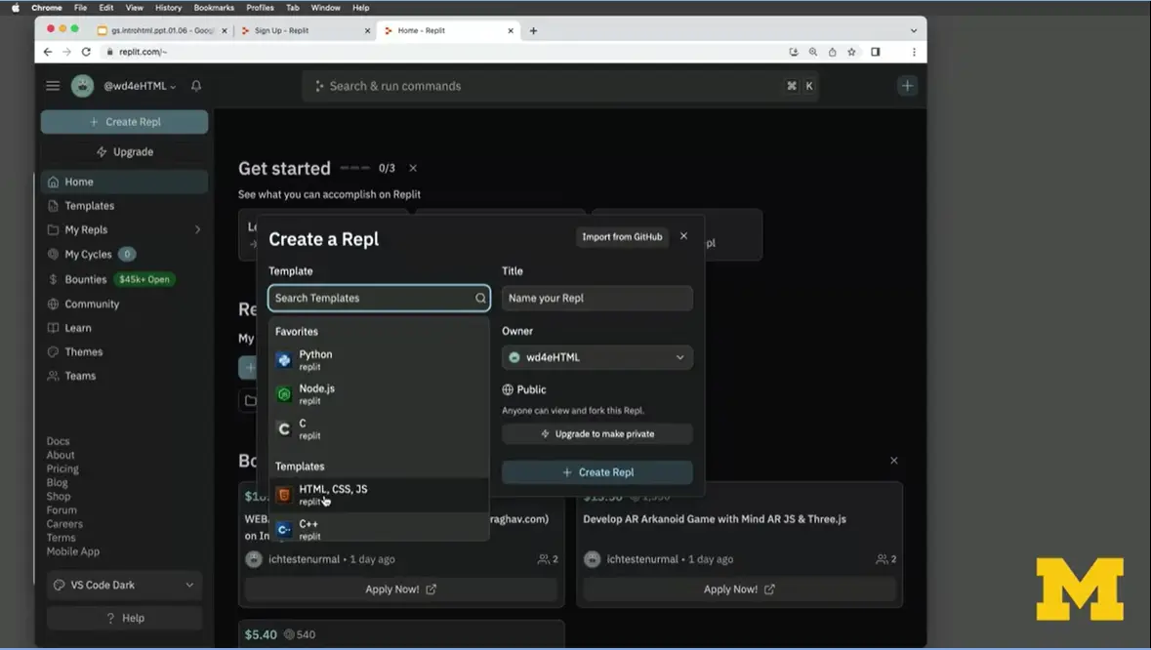Screen dimensions: 1151x650
Task: Go to Home in the sidebar
Action: click(124, 182)
